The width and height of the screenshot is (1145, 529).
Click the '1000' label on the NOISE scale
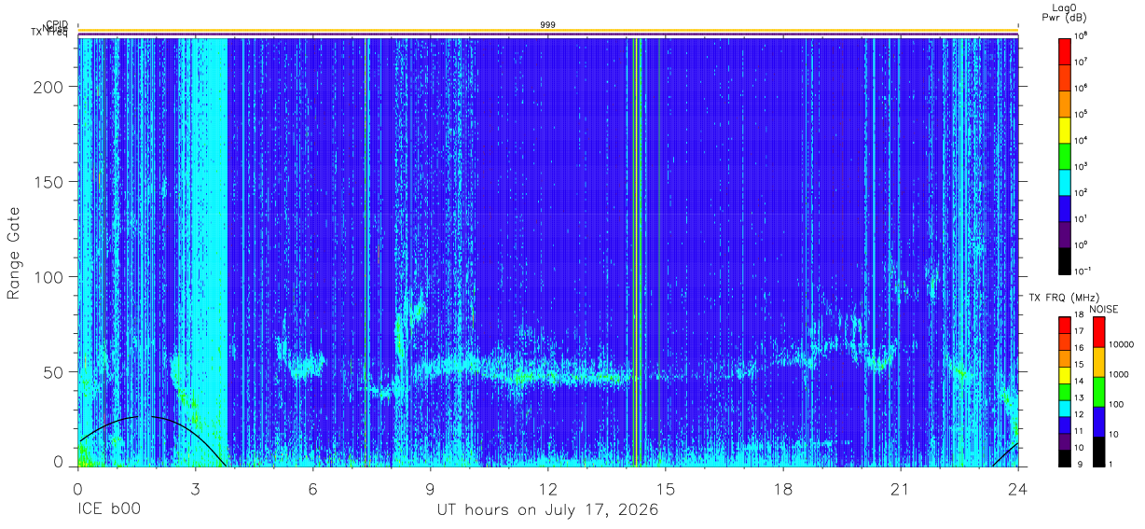click(x=1118, y=373)
